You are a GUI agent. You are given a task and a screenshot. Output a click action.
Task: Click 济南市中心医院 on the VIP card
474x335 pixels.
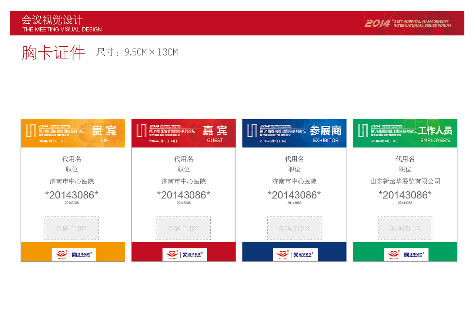pos(72,181)
